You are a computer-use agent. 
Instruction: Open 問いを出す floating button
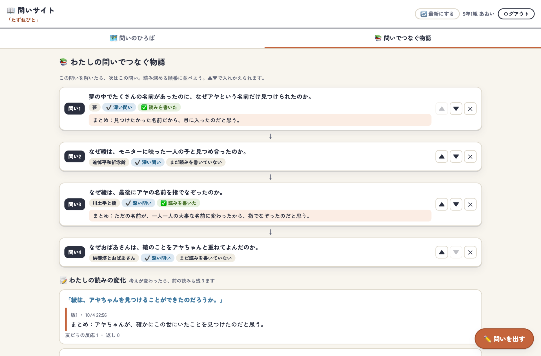pos(504,339)
